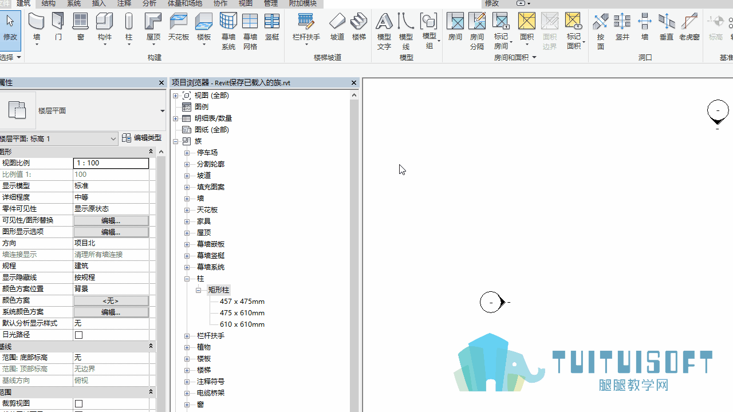Viewport: 733px width, 412px height.
Task: Collapse the 图形 properties section
Action: click(x=151, y=152)
